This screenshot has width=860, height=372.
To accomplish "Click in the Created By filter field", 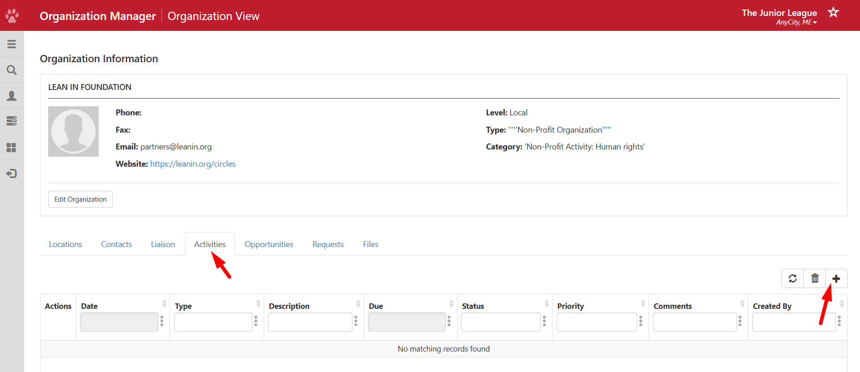I will coord(794,322).
